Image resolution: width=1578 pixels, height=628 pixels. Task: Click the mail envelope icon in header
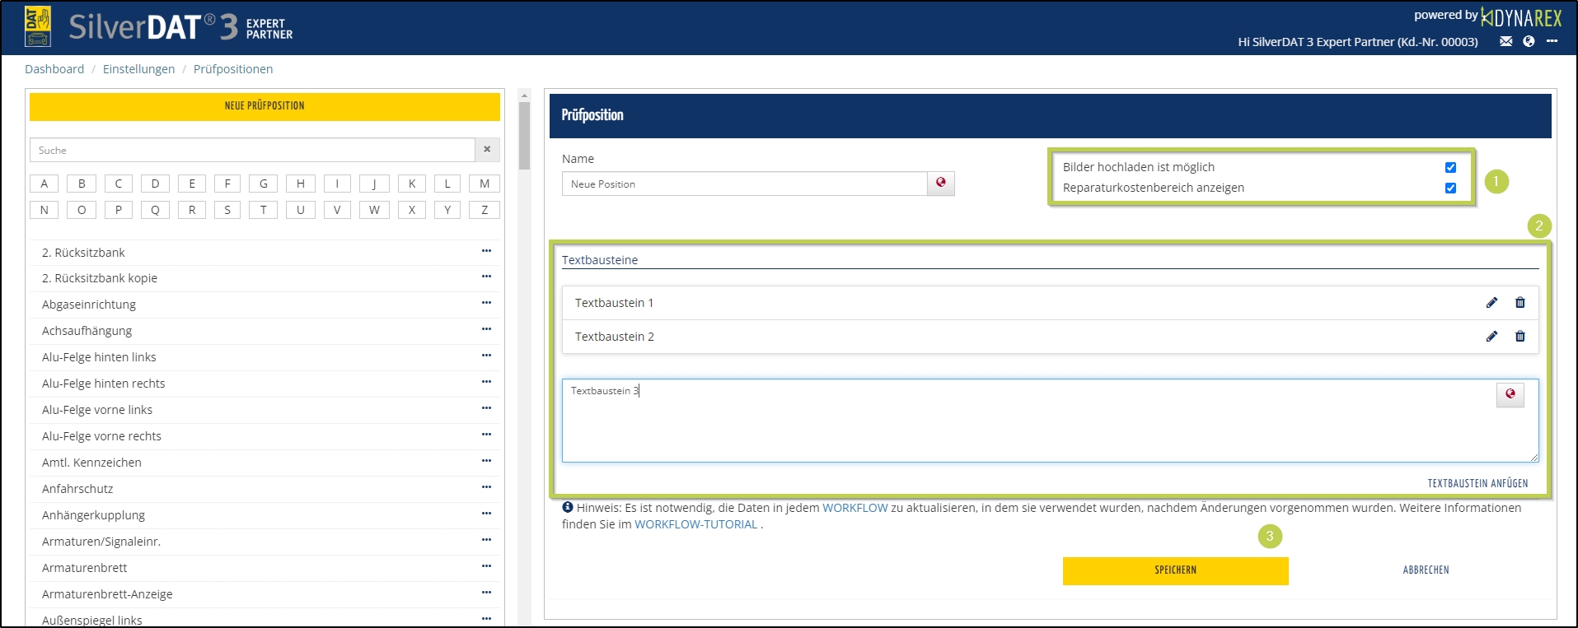click(1505, 42)
